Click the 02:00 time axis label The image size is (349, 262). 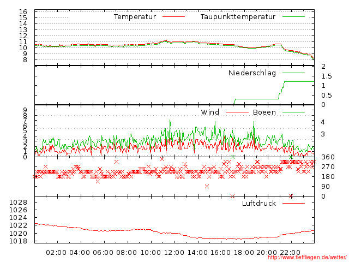56,253
